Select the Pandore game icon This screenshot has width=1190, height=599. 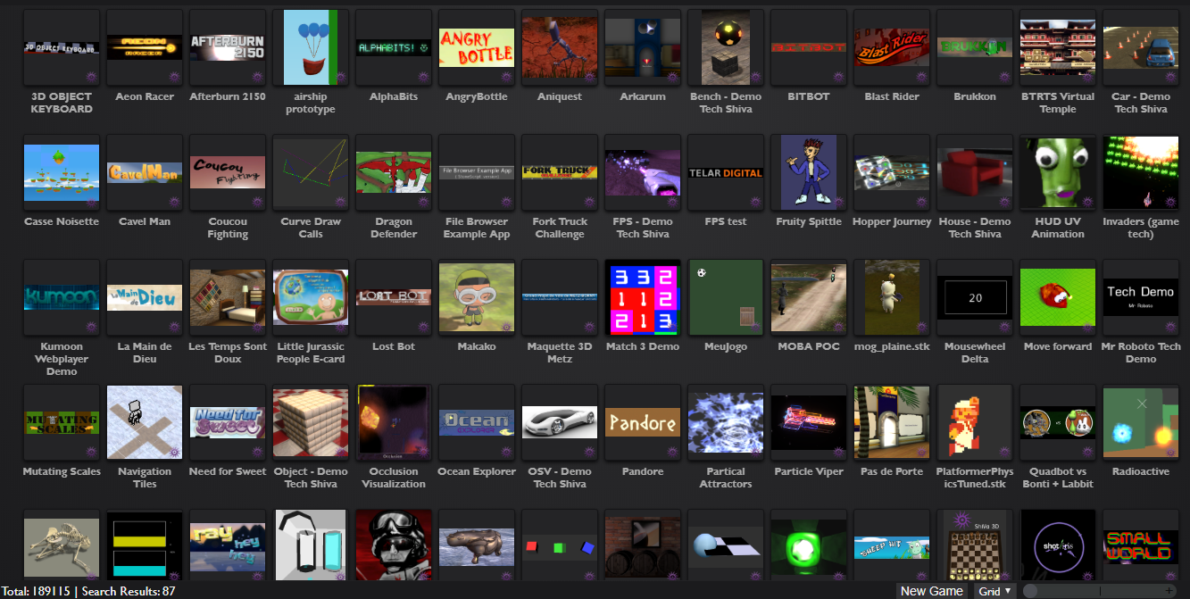[642, 422]
